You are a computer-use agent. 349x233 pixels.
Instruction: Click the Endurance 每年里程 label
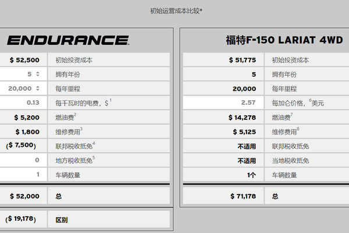(67, 89)
